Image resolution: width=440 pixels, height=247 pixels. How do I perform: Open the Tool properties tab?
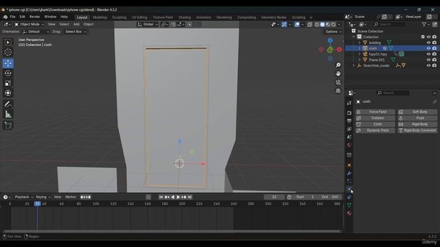tap(349, 103)
